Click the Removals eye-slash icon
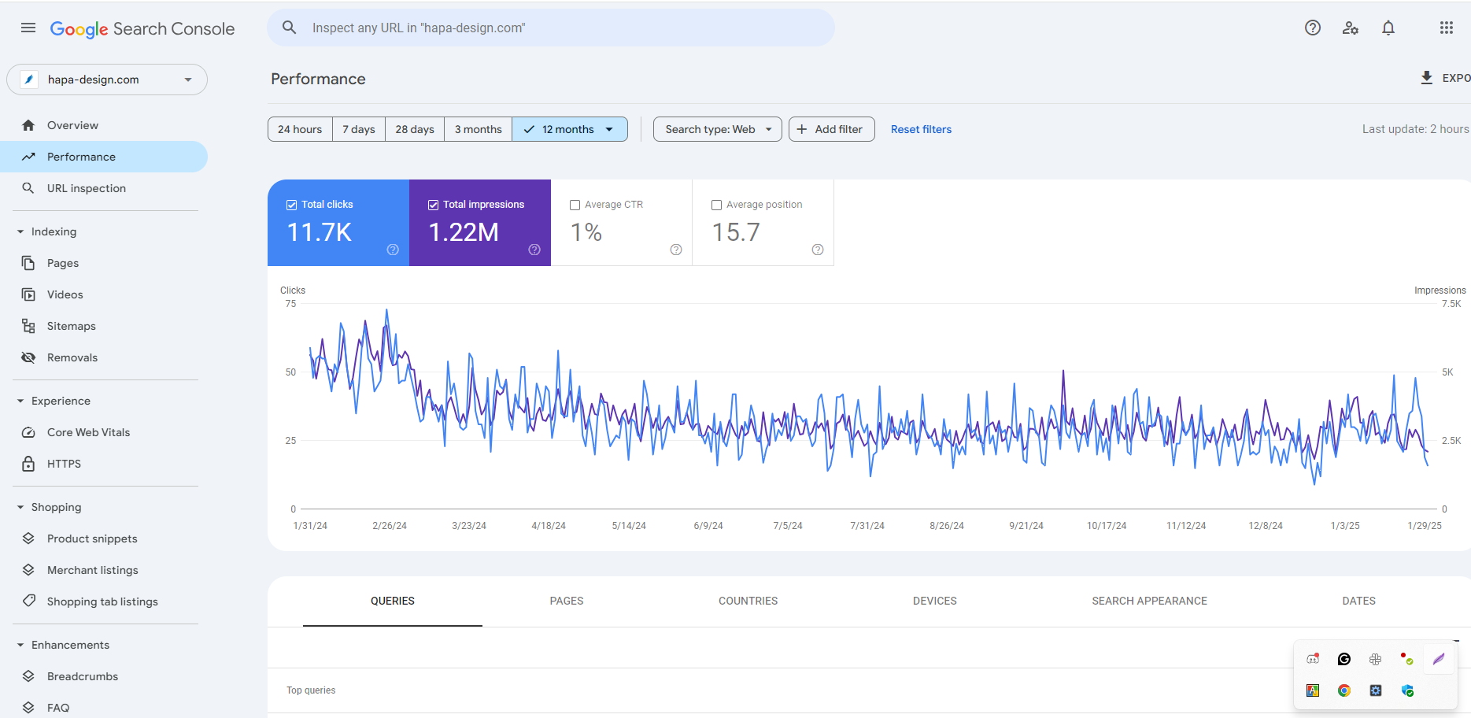The image size is (1471, 718). coord(28,357)
